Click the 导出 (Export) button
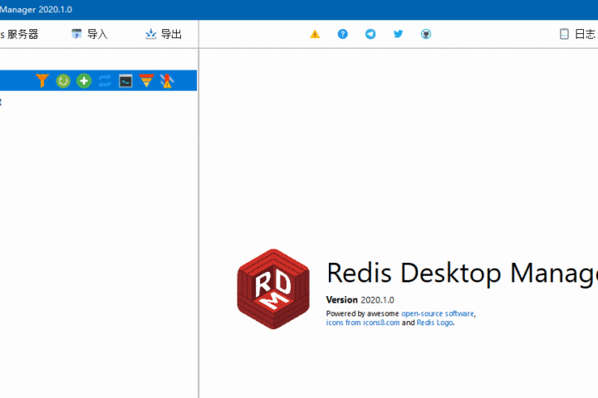 click(x=164, y=34)
